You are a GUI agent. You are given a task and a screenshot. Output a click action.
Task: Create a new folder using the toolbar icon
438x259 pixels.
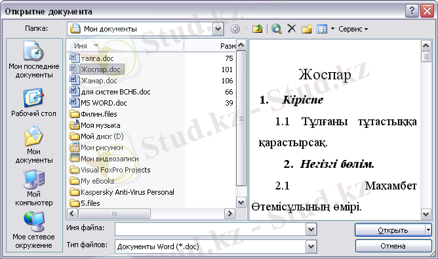306,28
